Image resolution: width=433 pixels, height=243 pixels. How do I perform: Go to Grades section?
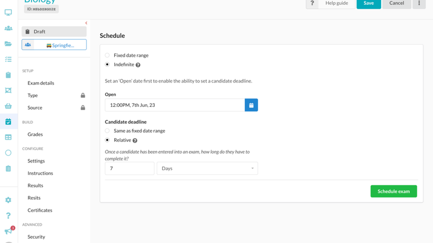(35, 134)
